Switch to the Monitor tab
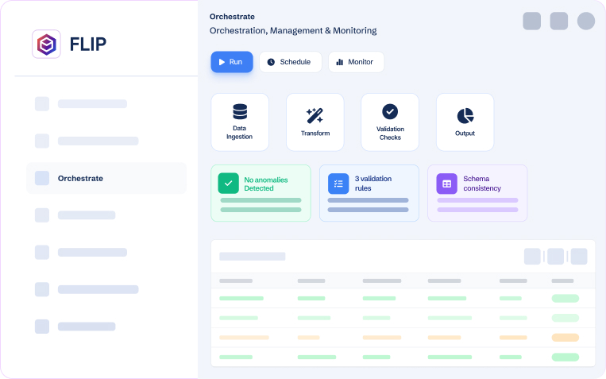This screenshot has width=606, height=379. (x=356, y=62)
